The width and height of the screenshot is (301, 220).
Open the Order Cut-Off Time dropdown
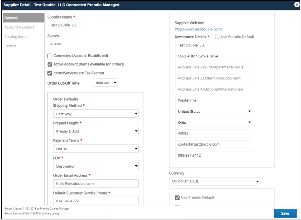pyautogui.click(x=105, y=83)
